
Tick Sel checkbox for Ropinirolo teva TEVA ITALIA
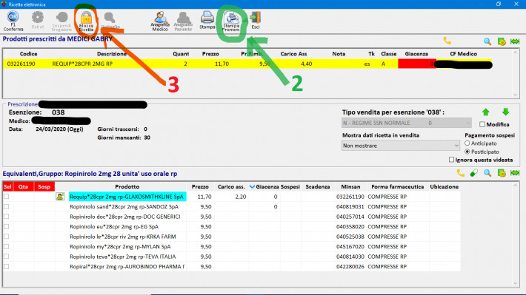point(7,257)
